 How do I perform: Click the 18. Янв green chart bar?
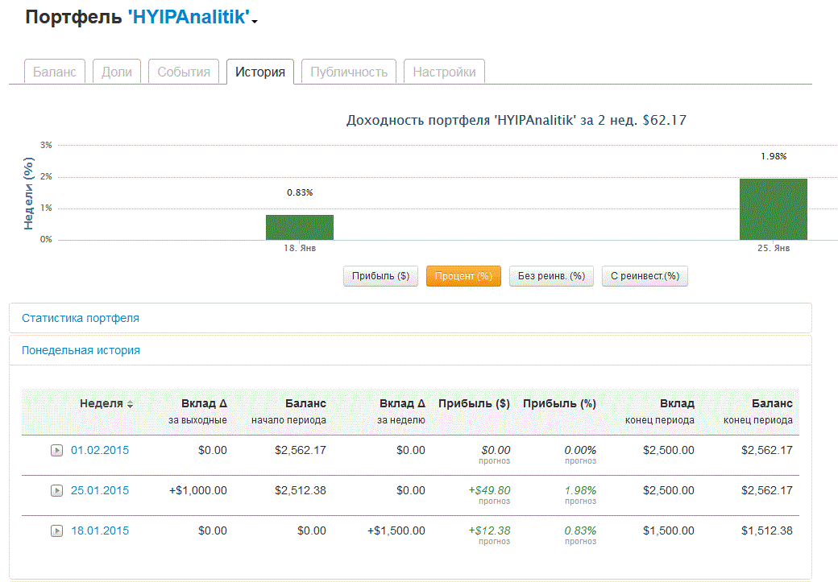[x=300, y=227]
